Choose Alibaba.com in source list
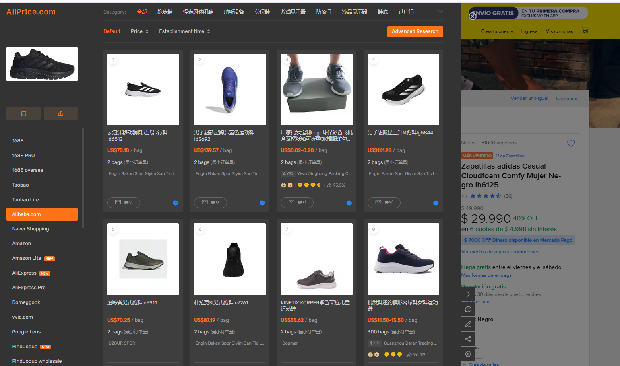This screenshot has height=366, width=620. 42,214
